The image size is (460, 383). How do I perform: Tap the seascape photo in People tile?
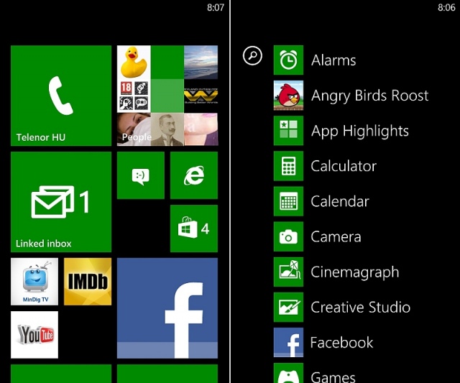click(201, 63)
